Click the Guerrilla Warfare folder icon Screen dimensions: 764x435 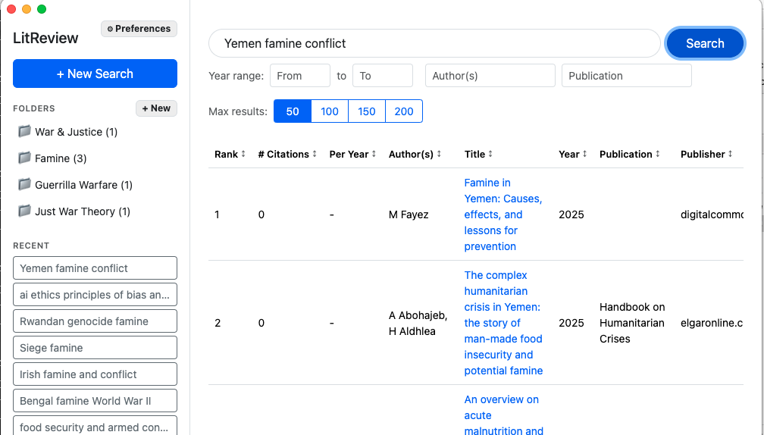click(x=24, y=184)
